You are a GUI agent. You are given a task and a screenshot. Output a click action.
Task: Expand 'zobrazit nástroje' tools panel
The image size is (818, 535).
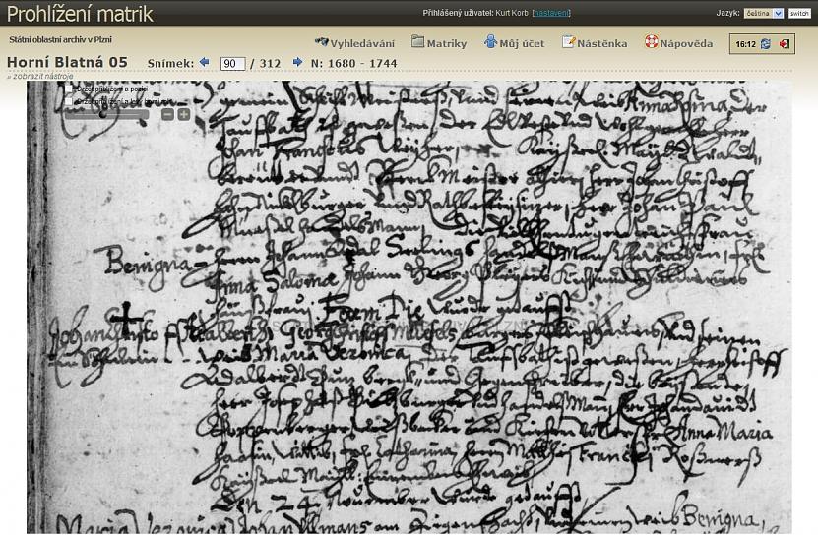coord(40,76)
